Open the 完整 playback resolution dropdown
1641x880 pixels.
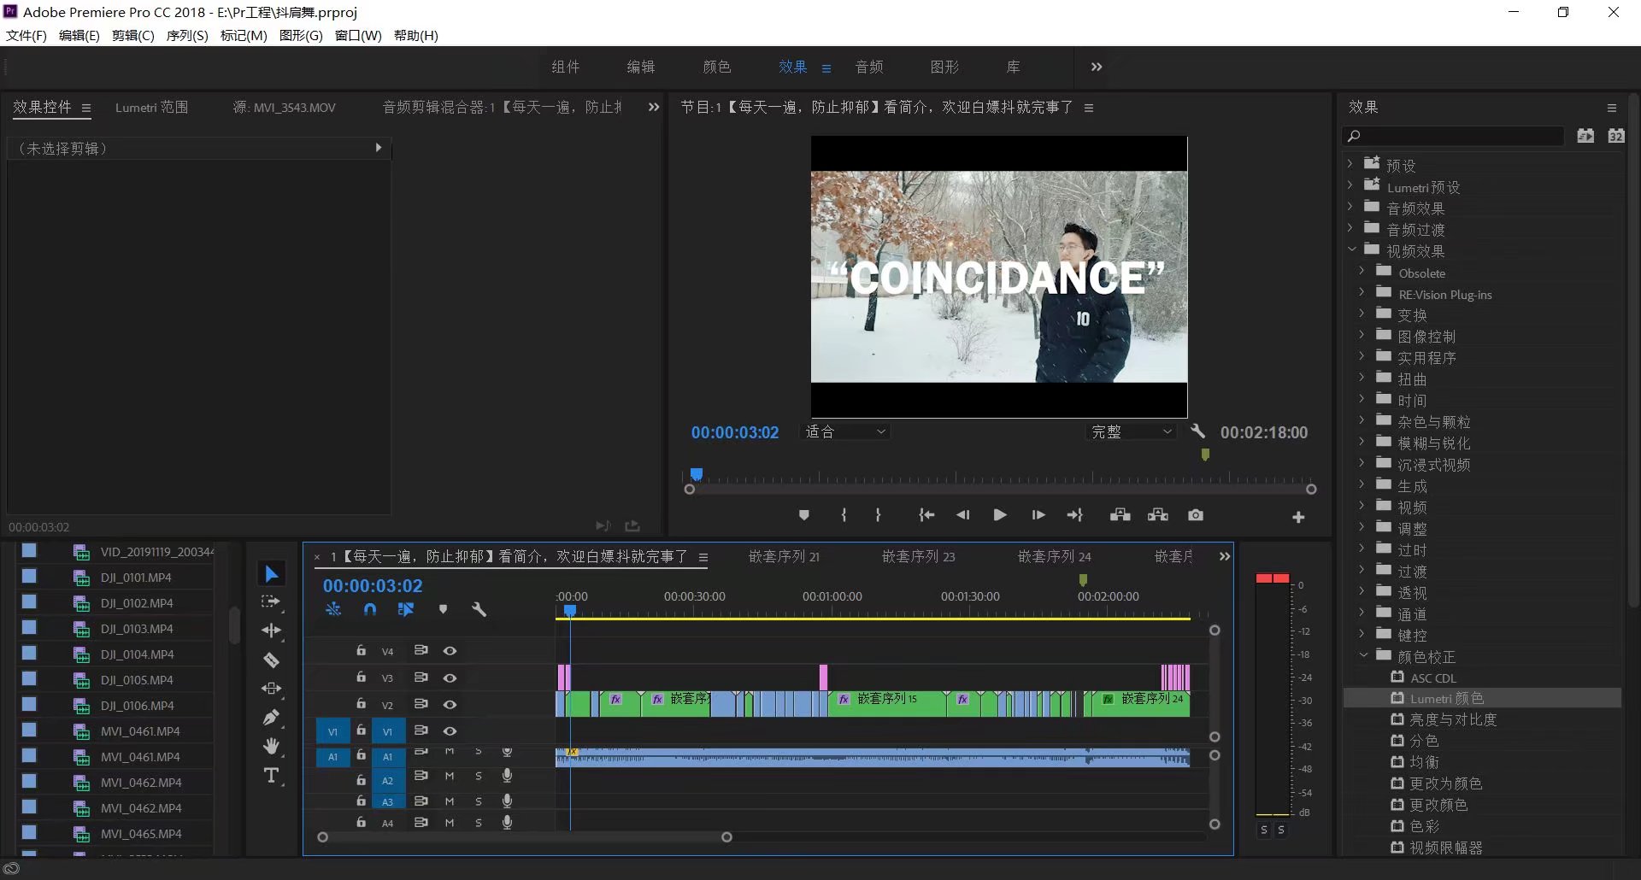(1131, 431)
